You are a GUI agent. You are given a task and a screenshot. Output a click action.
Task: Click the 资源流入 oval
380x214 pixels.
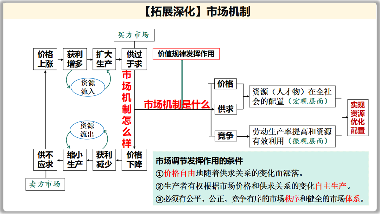click(88, 87)
